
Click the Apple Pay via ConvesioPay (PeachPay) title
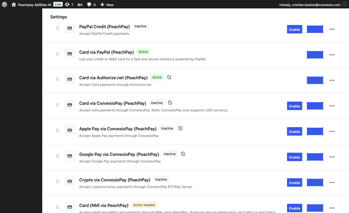(x=118, y=129)
